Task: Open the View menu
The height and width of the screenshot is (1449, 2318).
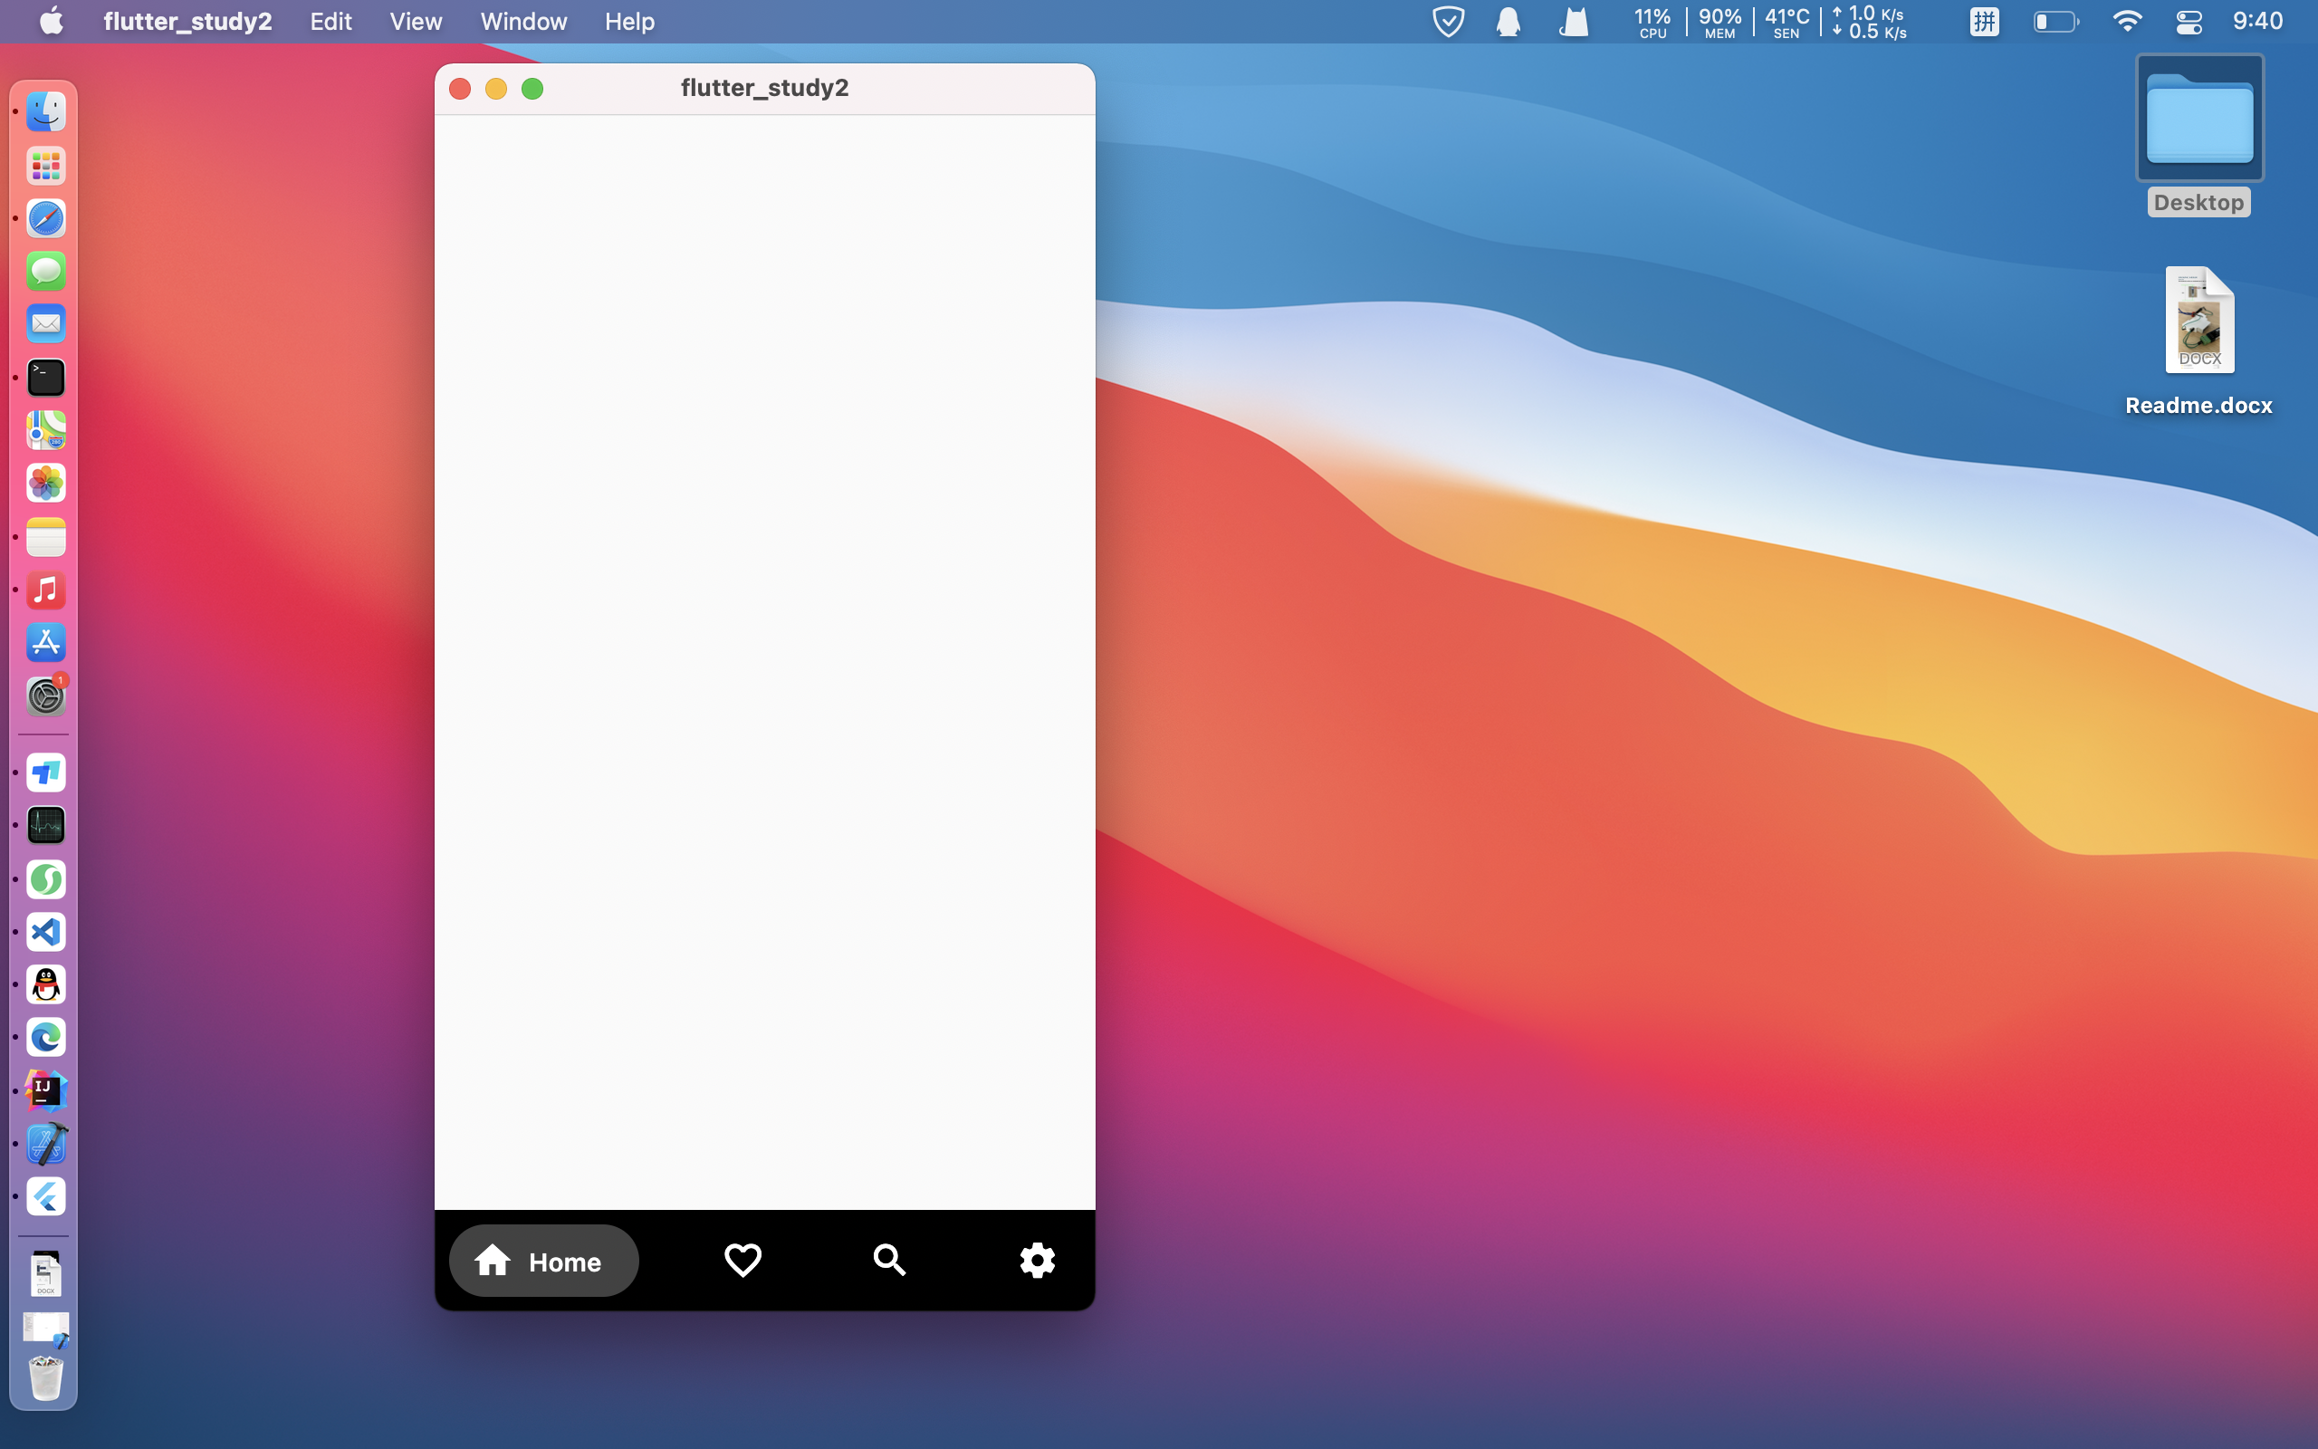Action: tap(416, 21)
